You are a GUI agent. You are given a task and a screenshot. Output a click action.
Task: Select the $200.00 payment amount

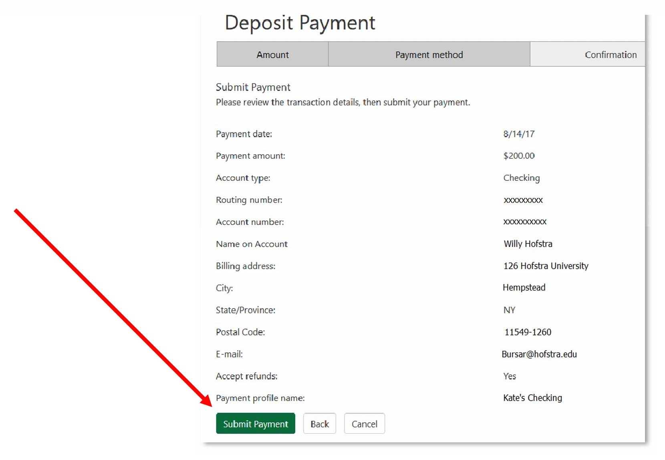(x=519, y=155)
